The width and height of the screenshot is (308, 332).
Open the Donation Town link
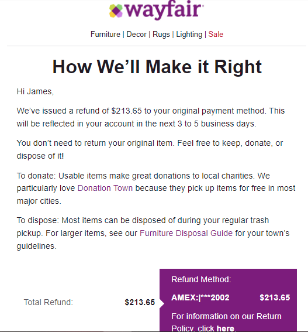click(105, 188)
